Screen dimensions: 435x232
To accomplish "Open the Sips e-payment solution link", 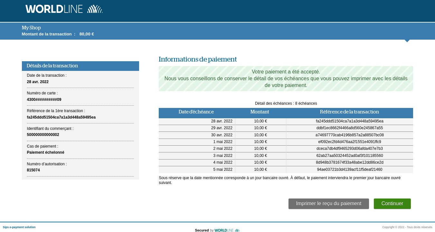I will [19, 227].
